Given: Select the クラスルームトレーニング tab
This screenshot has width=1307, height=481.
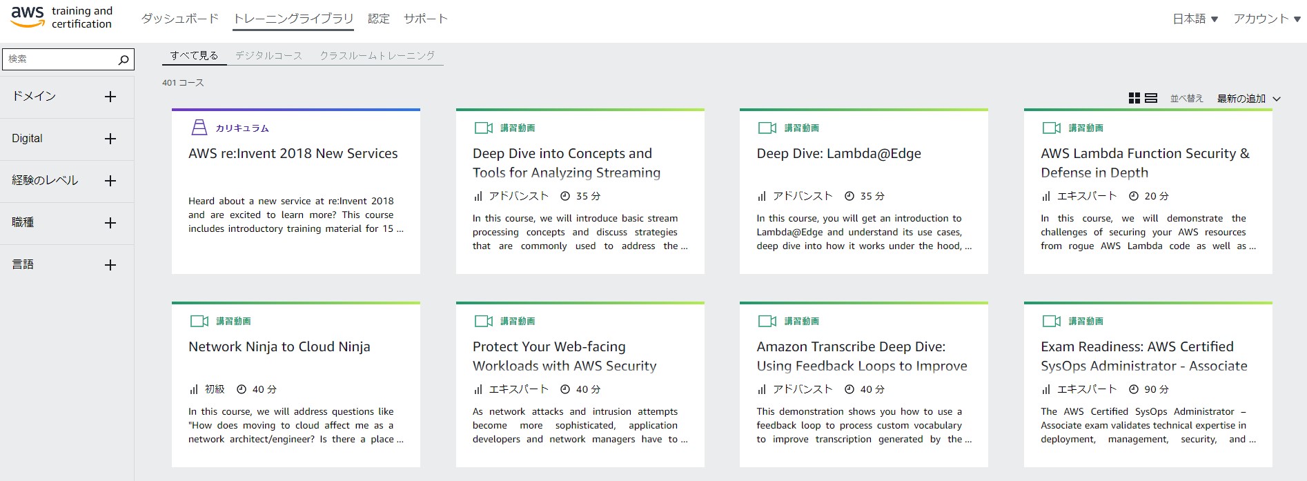Looking at the screenshot, I should 377,55.
